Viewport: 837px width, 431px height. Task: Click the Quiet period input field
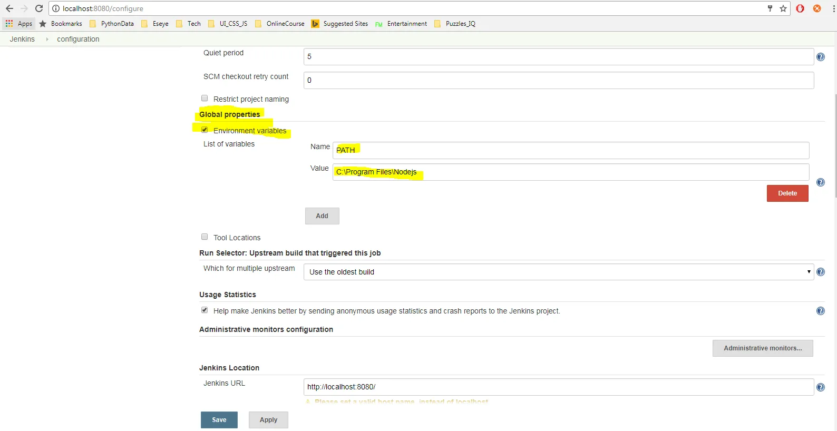click(559, 56)
